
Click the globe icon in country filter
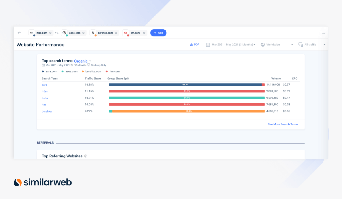coord(263,45)
